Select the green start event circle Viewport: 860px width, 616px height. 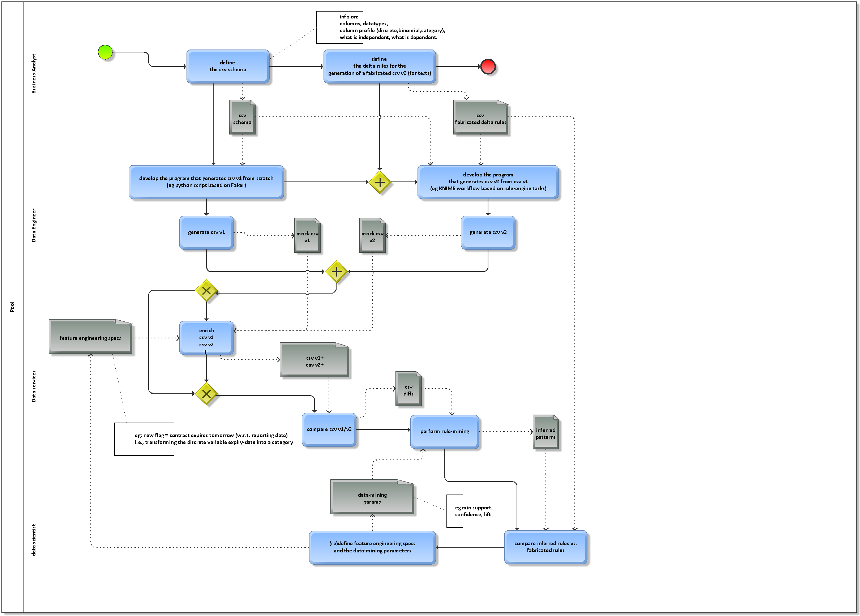click(105, 53)
